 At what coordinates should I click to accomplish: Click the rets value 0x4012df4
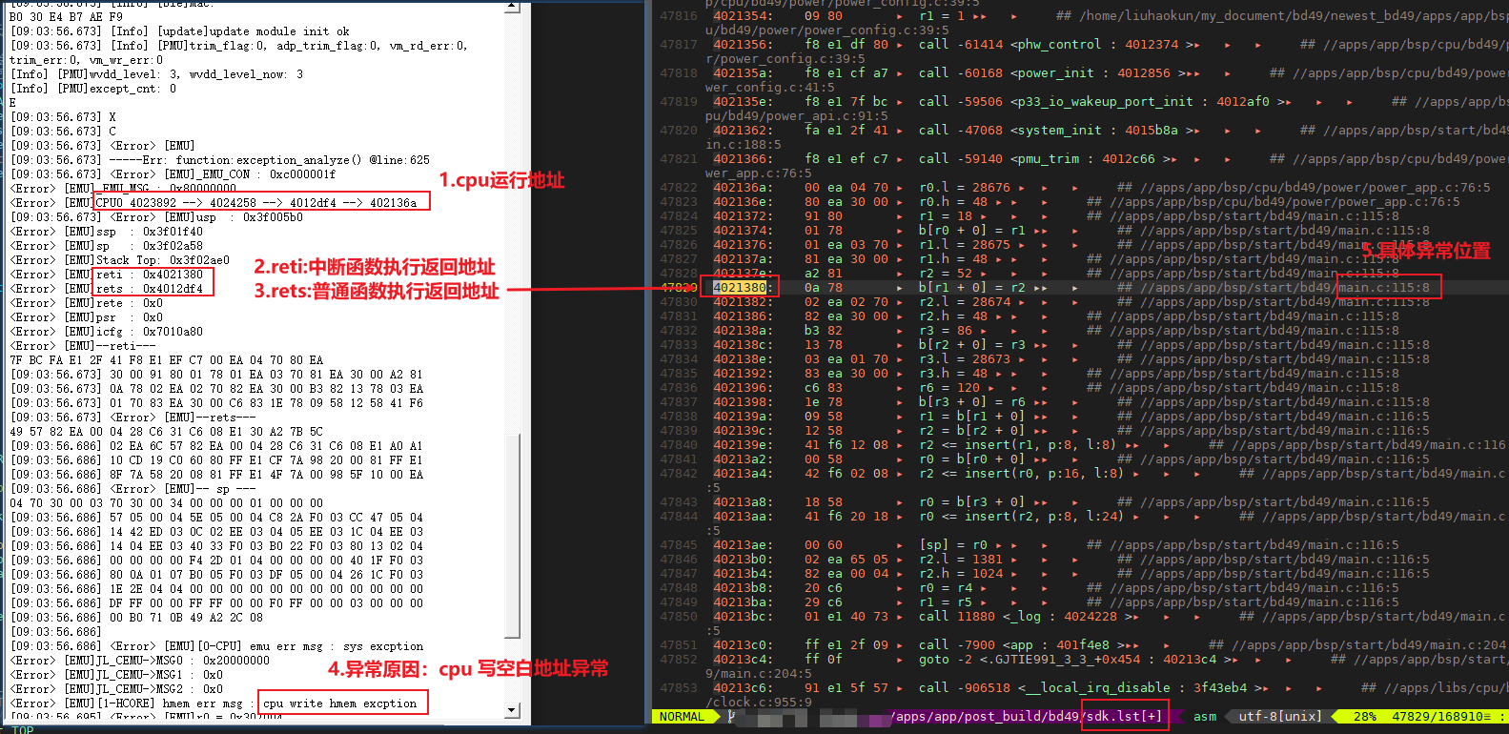tap(173, 288)
